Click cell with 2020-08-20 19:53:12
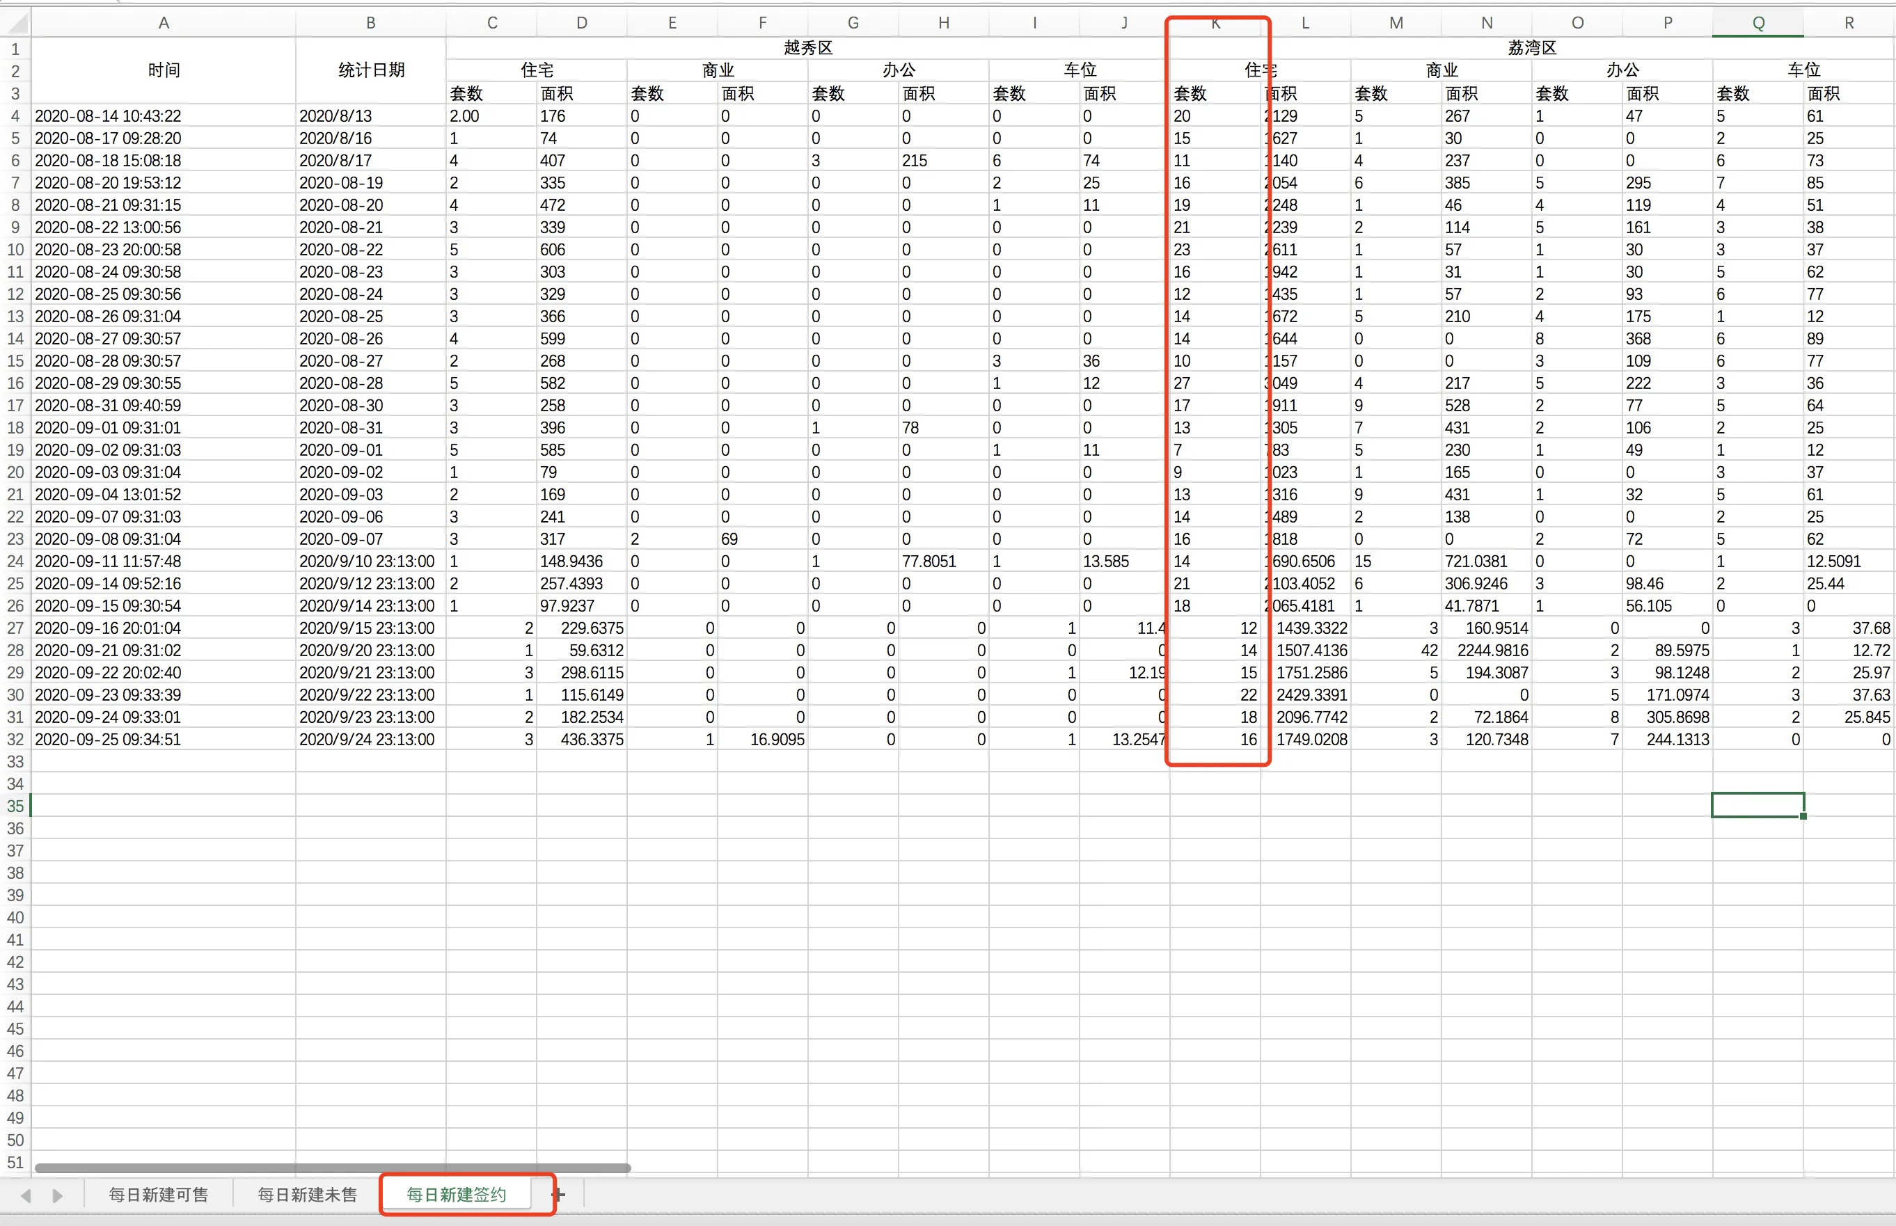1896x1226 pixels. coord(164,183)
